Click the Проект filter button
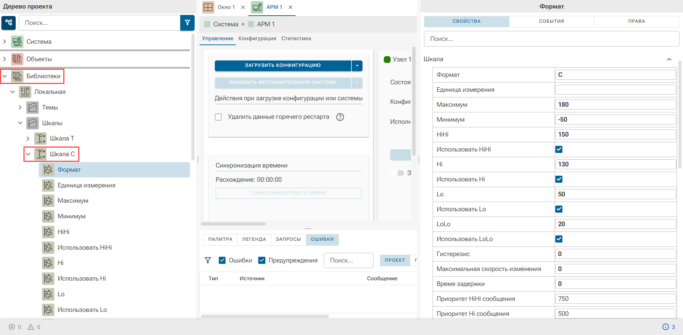 coord(395,260)
